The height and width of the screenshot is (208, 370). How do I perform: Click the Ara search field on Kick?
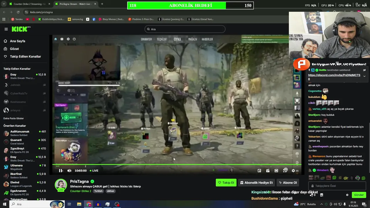pos(185,29)
